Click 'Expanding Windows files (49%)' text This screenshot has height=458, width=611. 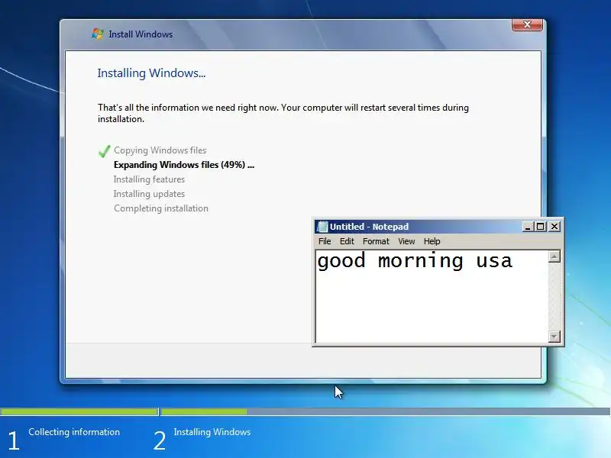[x=184, y=165]
